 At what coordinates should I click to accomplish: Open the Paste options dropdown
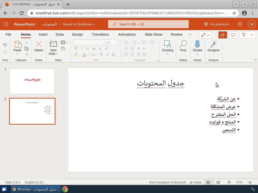click(17, 54)
